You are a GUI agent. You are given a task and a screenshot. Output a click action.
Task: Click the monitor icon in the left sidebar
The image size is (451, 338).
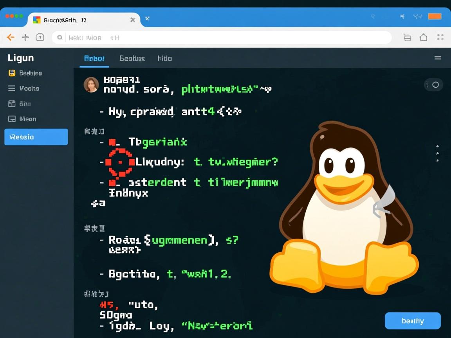[x=12, y=119]
